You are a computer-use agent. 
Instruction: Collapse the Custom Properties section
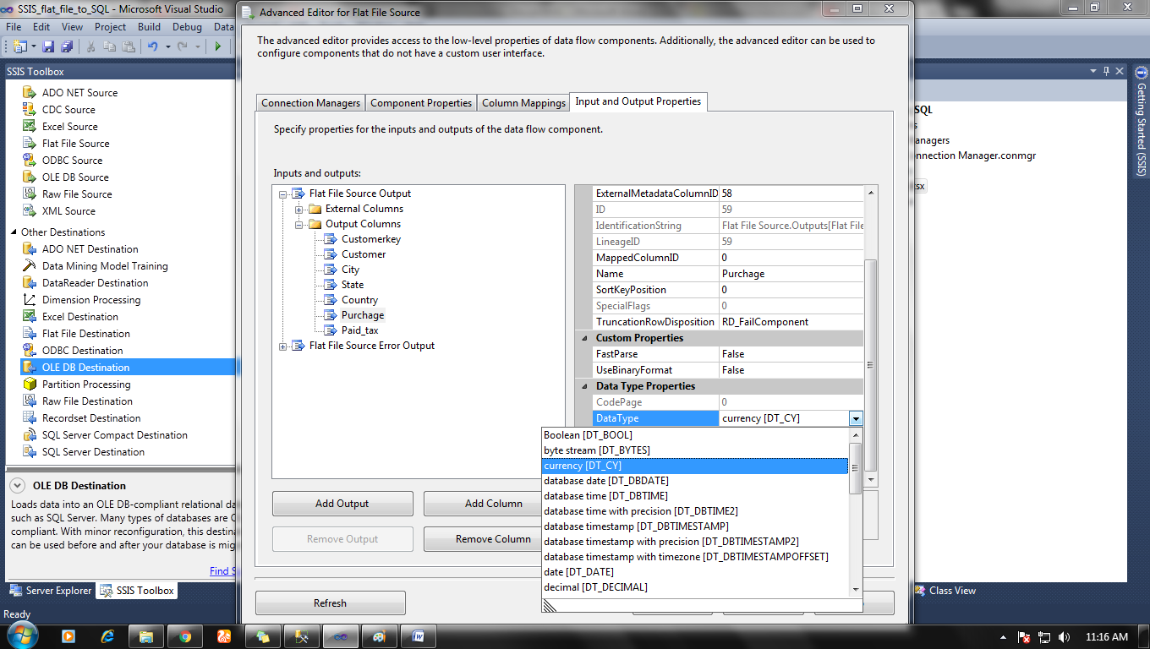pos(584,338)
